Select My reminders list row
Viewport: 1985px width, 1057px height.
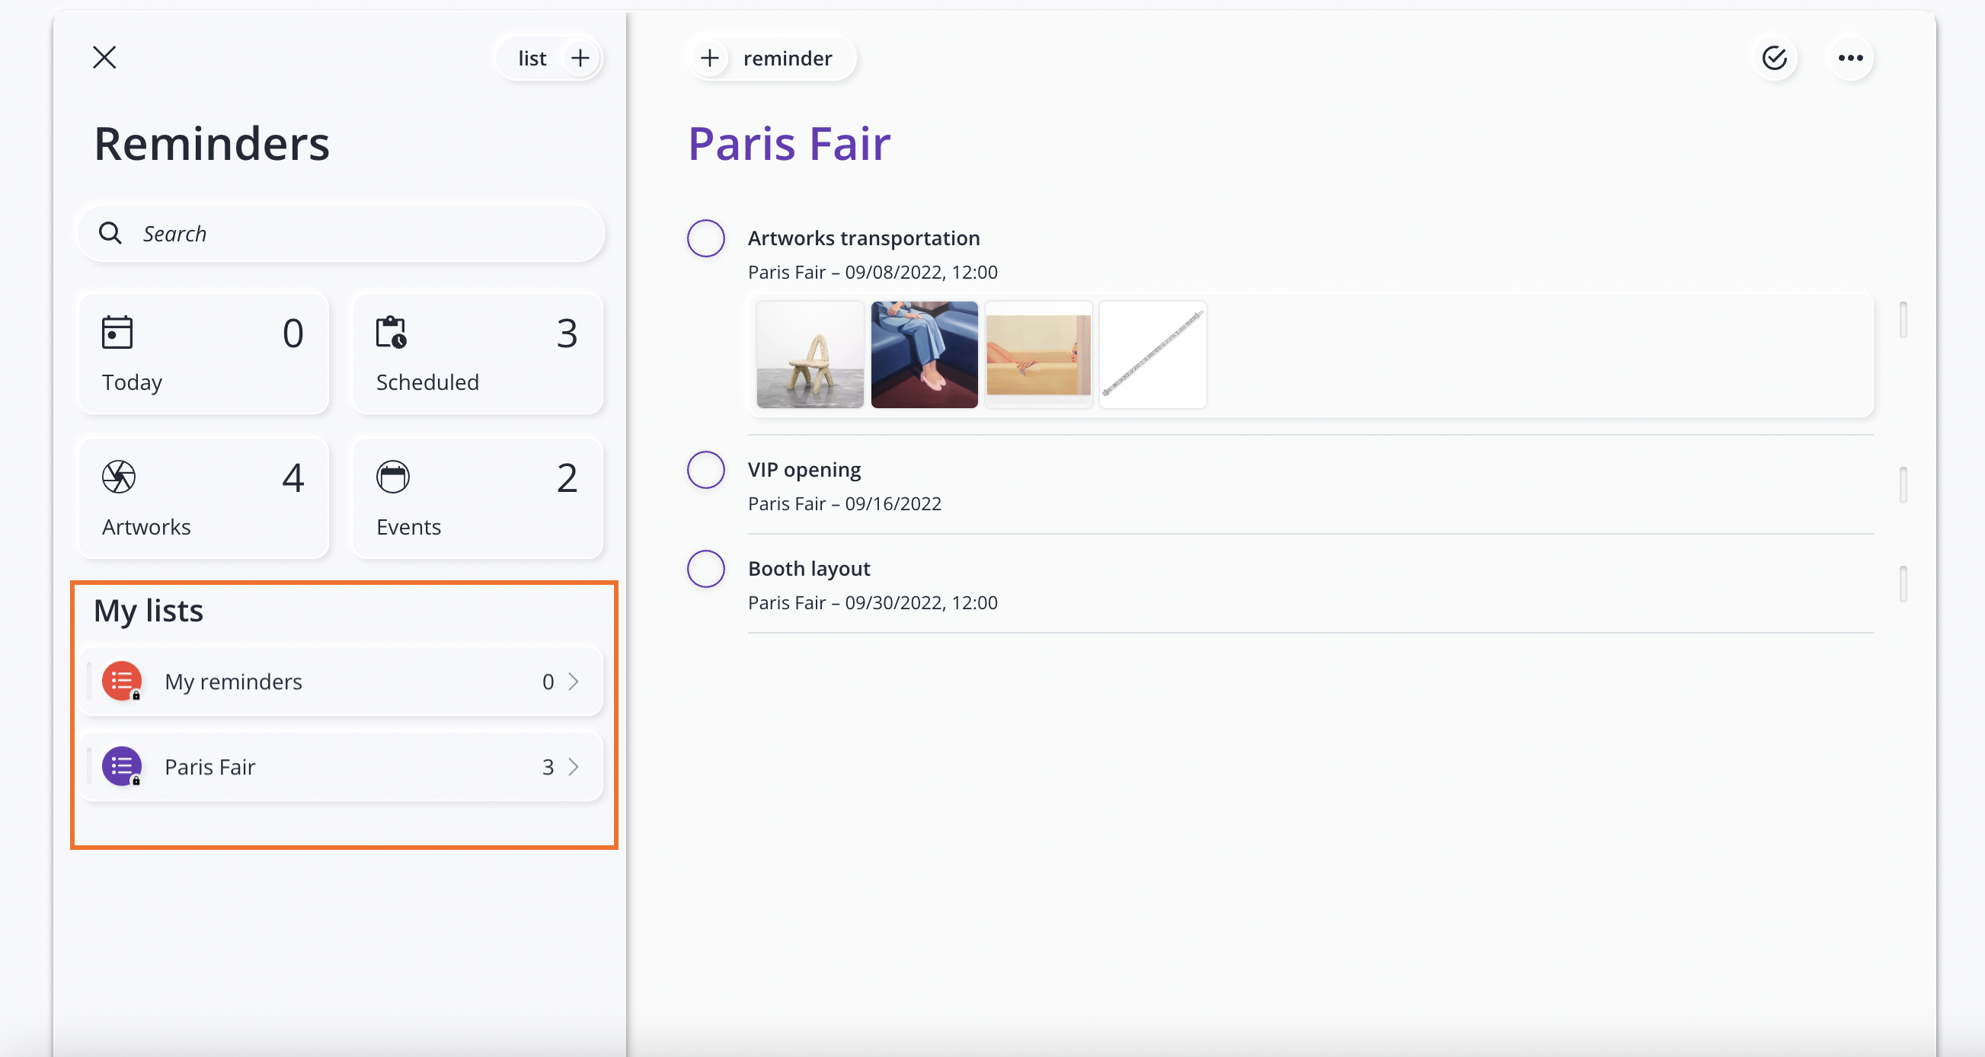coord(340,681)
